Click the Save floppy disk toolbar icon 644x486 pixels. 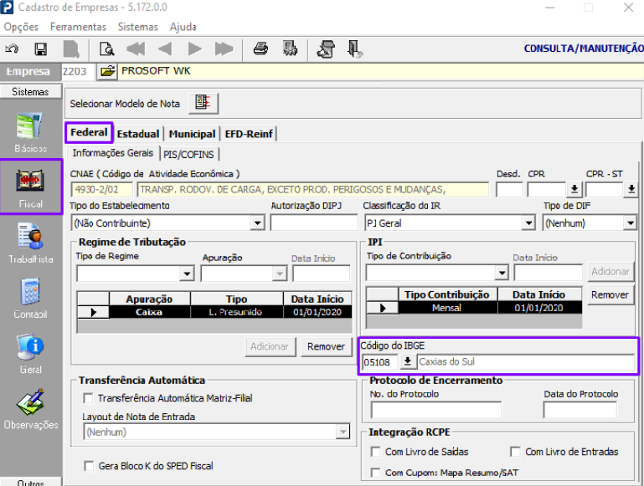point(40,49)
